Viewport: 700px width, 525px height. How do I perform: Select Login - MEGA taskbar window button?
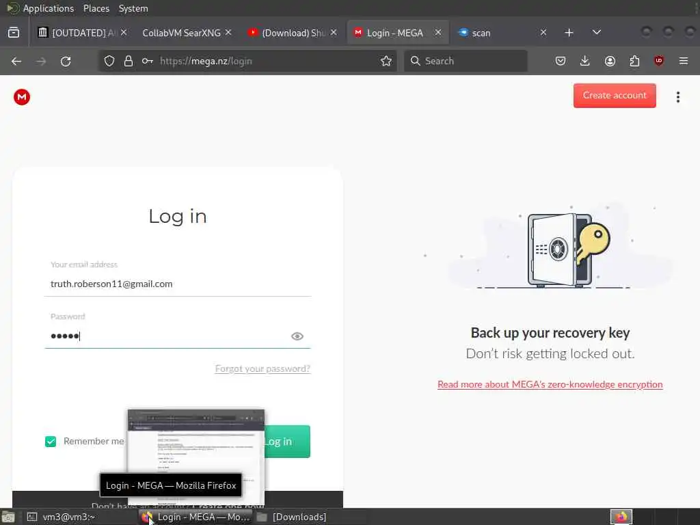click(x=196, y=517)
